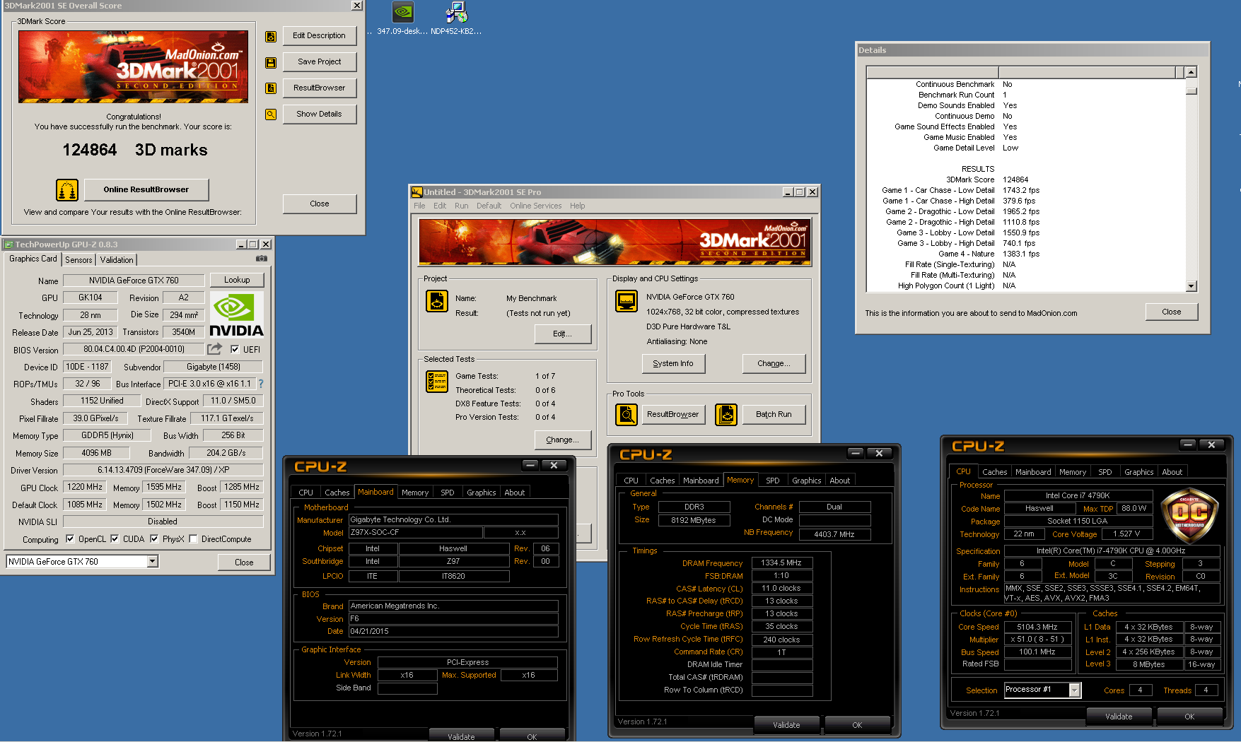Click the GPU name field NVIDIA GeForce GTX 760
Screen dimensions: 1241x742
click(134, 281)
